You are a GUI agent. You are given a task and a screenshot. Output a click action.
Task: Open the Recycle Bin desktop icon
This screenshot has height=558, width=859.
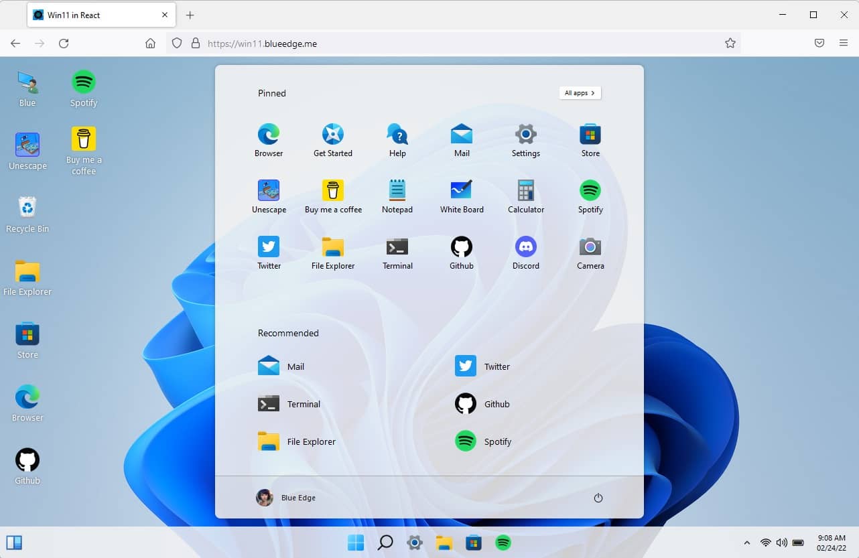pyautogui.click(x=27, y=214)
